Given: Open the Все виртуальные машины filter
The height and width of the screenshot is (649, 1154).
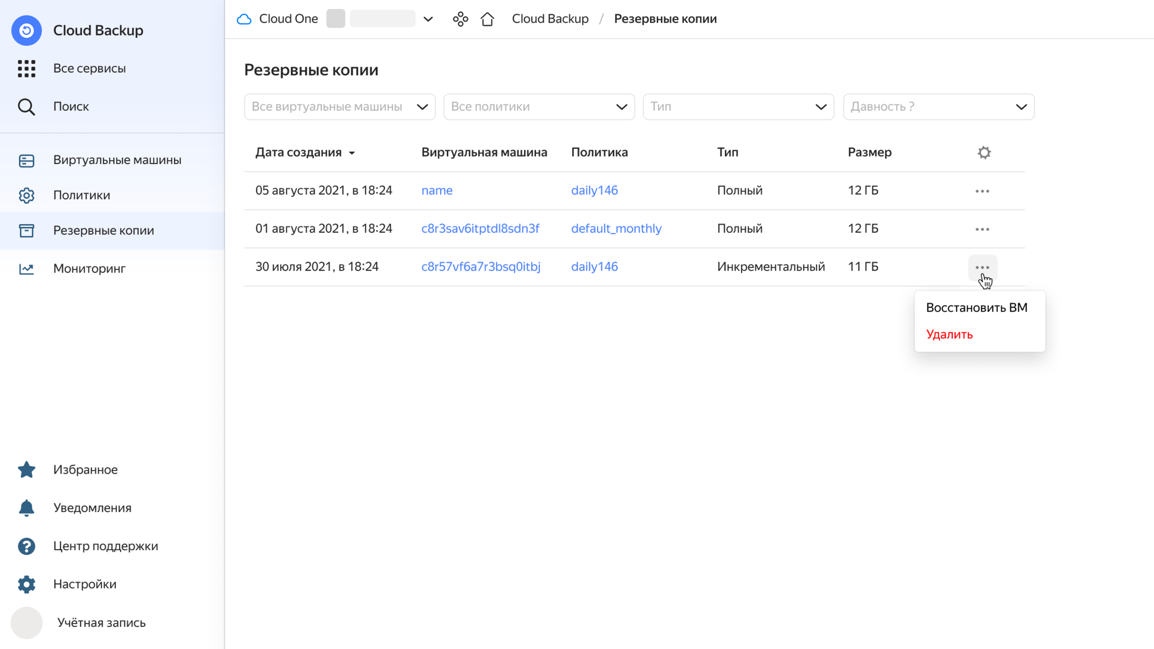Looking at the screenshot, I should [x=340, y=107].
